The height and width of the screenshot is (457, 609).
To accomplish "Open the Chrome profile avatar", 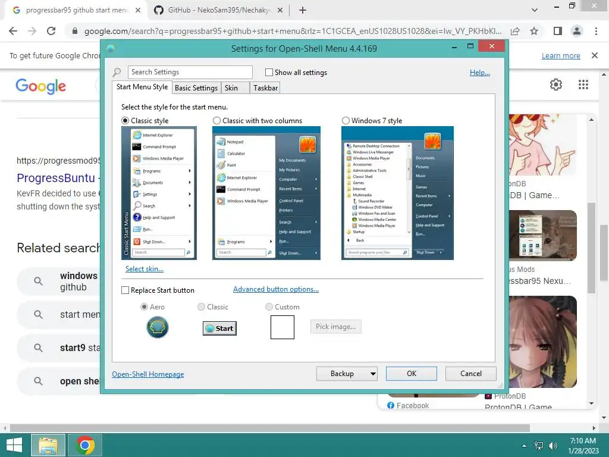I will (577, 31).
